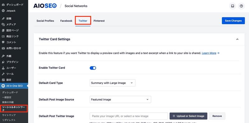Open the help question mark icon
This screenshot has height=123, width=249.
[242, 6]
